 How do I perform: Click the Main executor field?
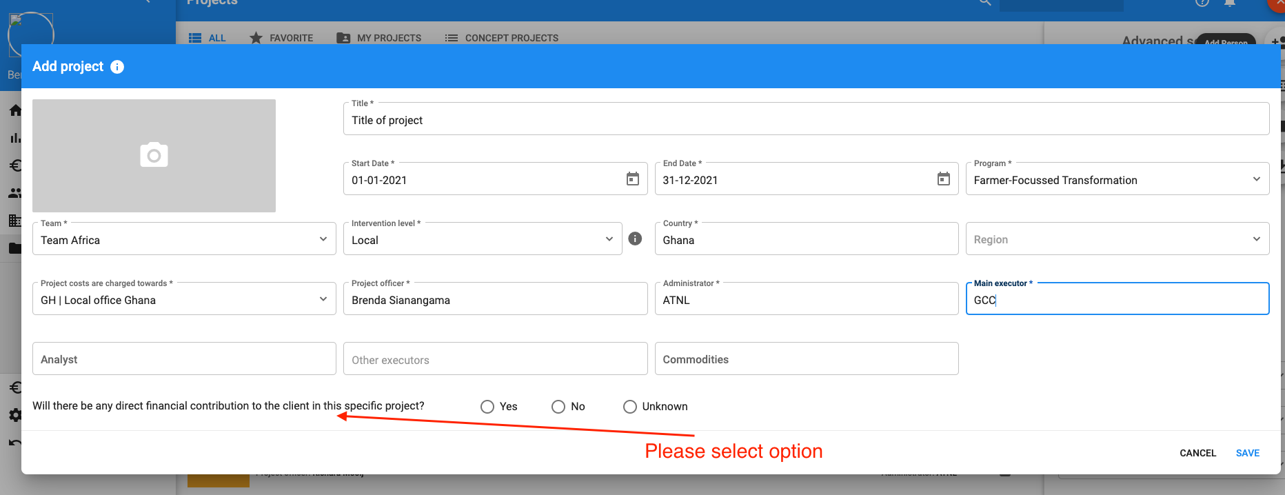(x=1117, y=299)
